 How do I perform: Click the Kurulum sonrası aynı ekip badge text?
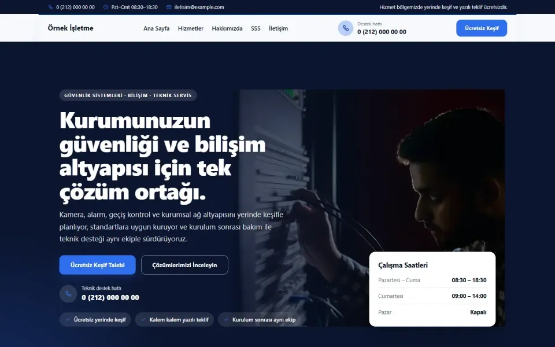[264, 319]
